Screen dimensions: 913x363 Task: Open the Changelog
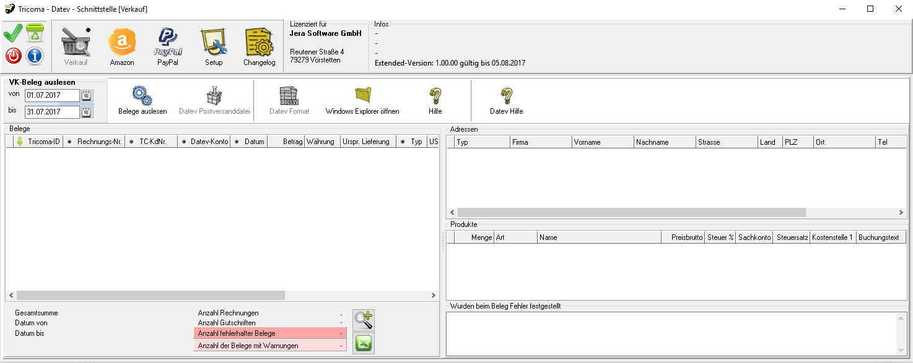point(259,48)
